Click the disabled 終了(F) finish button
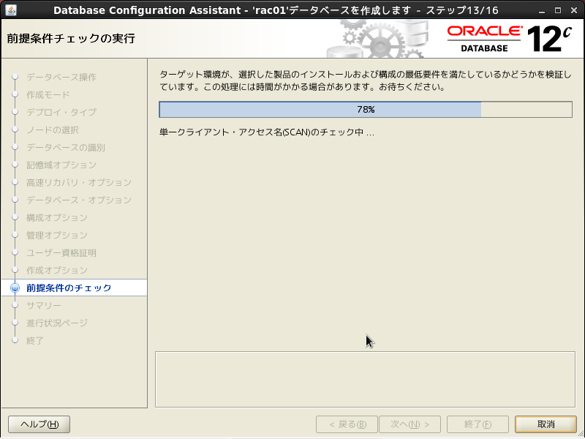The height and width of the screenshot is (439, 585). click(x=478, y=424)
